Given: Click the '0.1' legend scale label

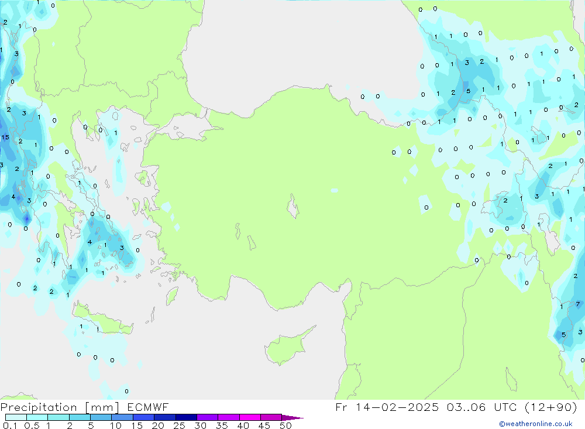Looking at the screenshot, I should click(x=11, y=425).
